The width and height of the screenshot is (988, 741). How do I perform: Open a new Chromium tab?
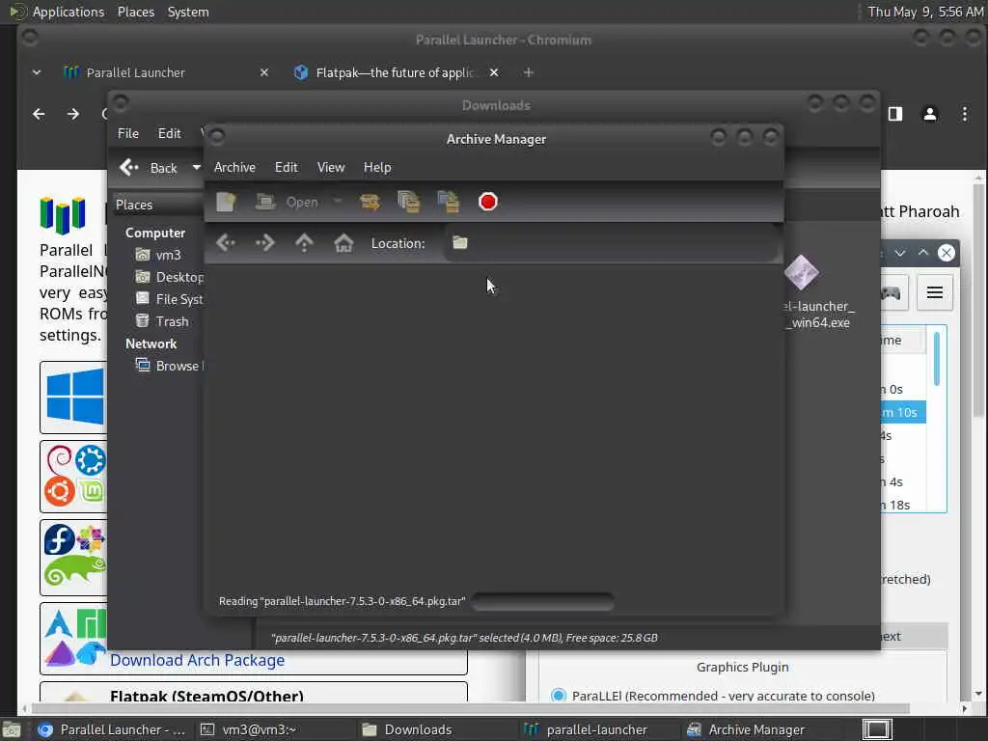[x=529, y=72]
